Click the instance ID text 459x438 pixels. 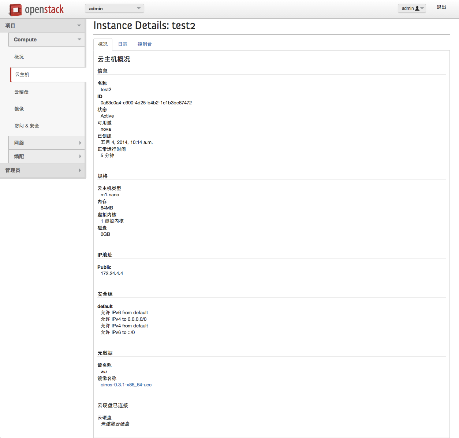click(x=146, y=103)
